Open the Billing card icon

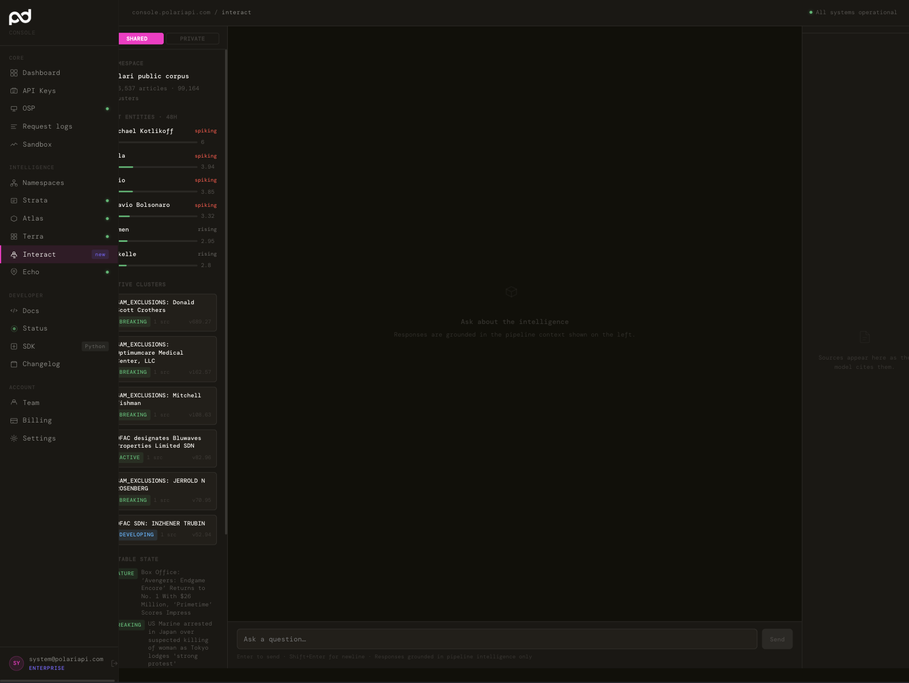[14, 420]
